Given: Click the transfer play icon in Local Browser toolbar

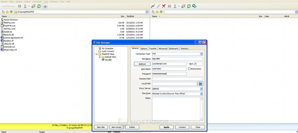Looking at the screenshot, I should point(25,6).
